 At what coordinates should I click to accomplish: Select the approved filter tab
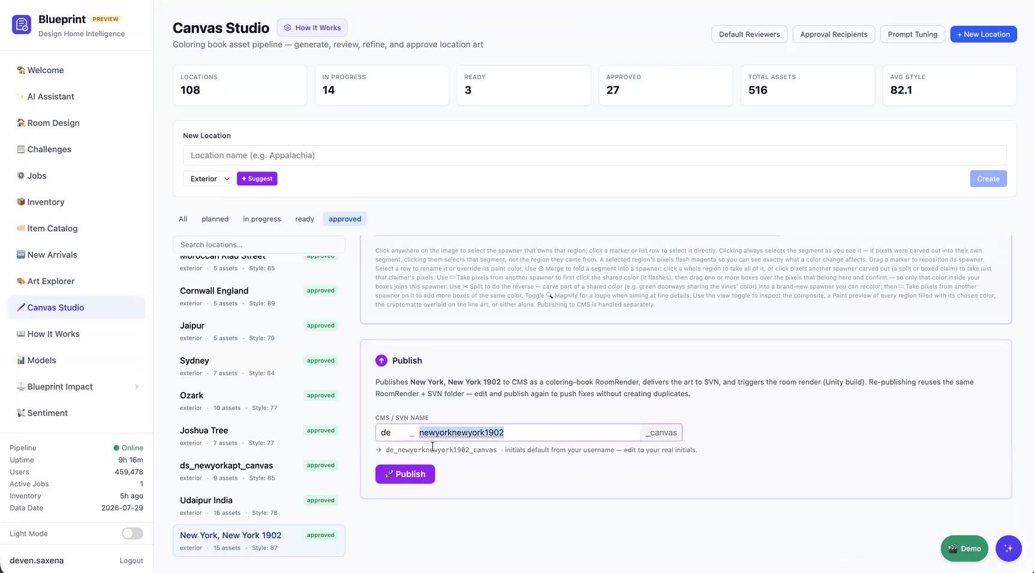point(345,219)
